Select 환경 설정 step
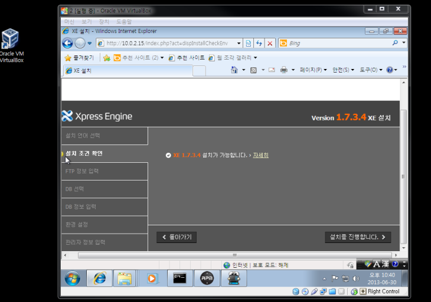This screenshot has height=302, width=431. tap(105, 225)
